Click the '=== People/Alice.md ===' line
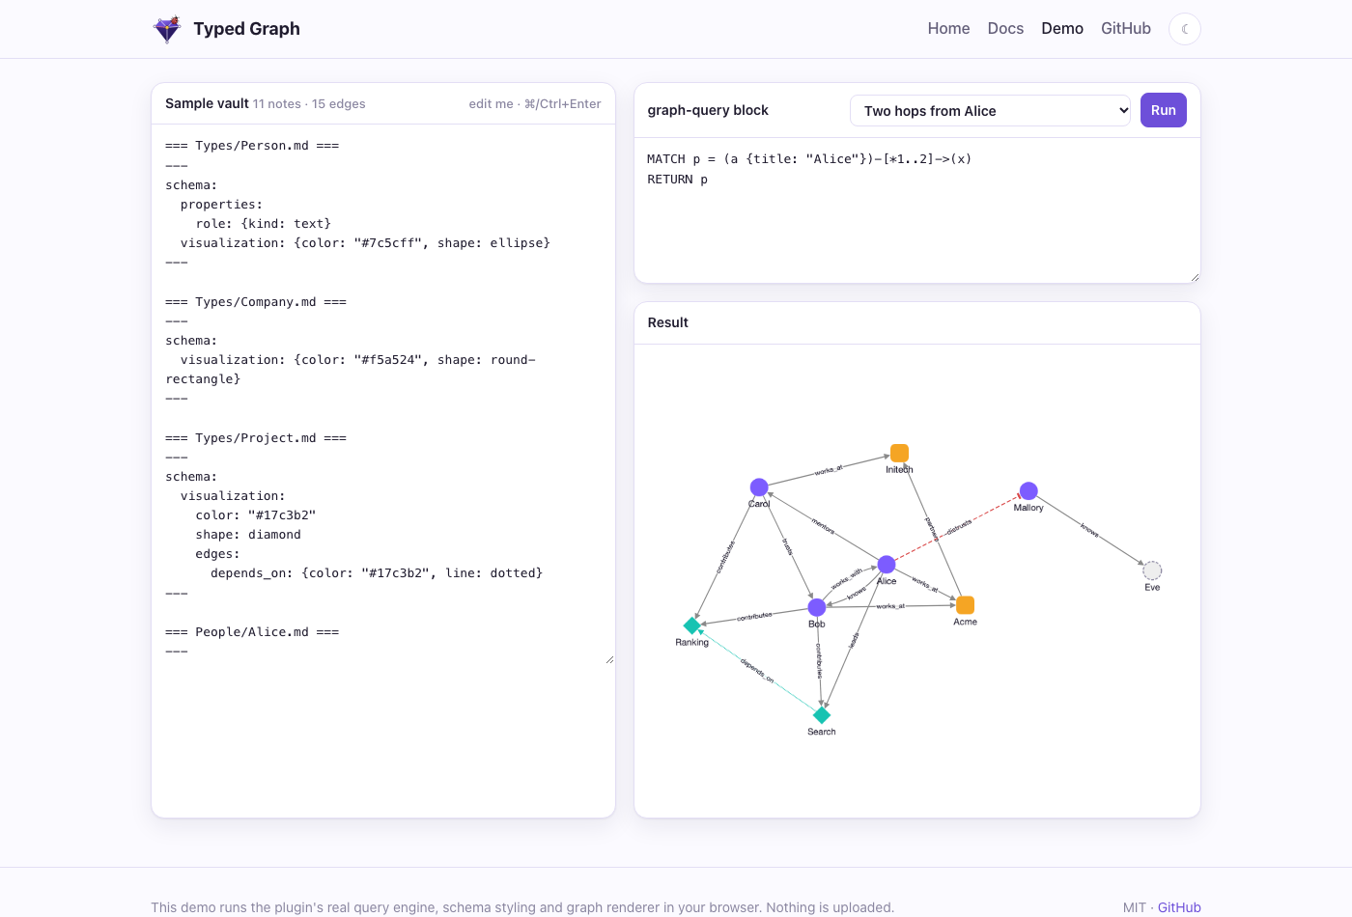The height and width of the screenshot is (917, 1352). [252, 632]
